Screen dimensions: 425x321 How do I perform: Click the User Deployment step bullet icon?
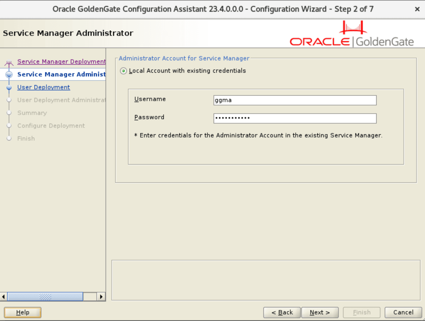tap(9, 88)
